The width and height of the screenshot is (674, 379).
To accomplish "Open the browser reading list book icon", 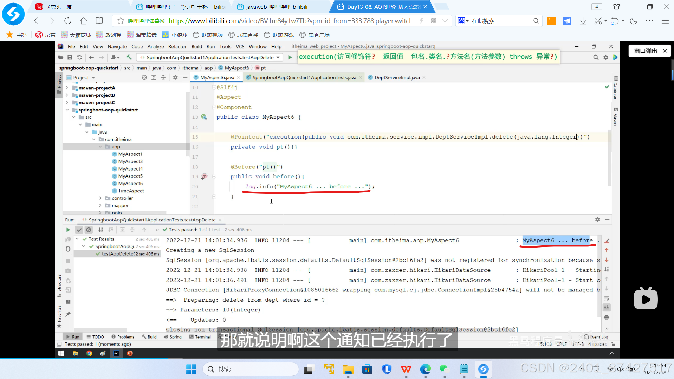I will coord(99,21).
